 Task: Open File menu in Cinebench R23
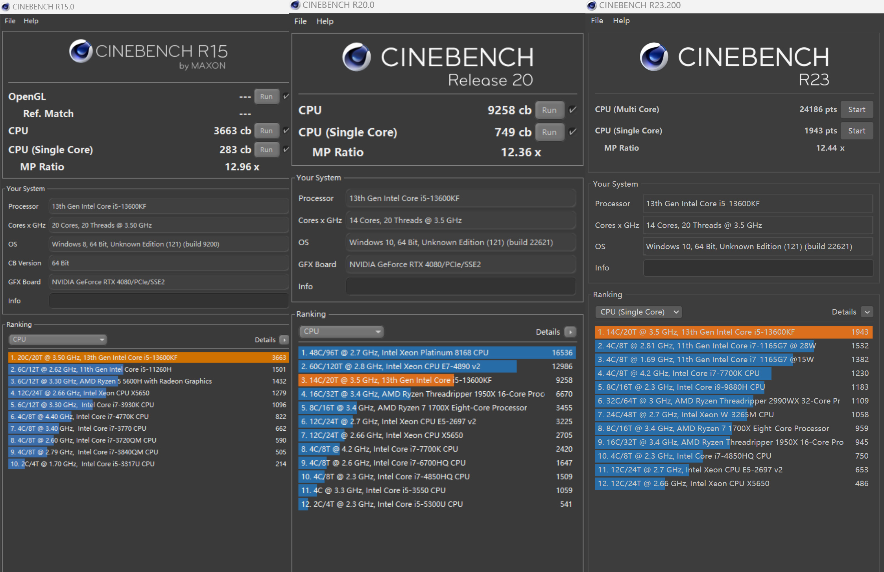[x=597, y=20]
